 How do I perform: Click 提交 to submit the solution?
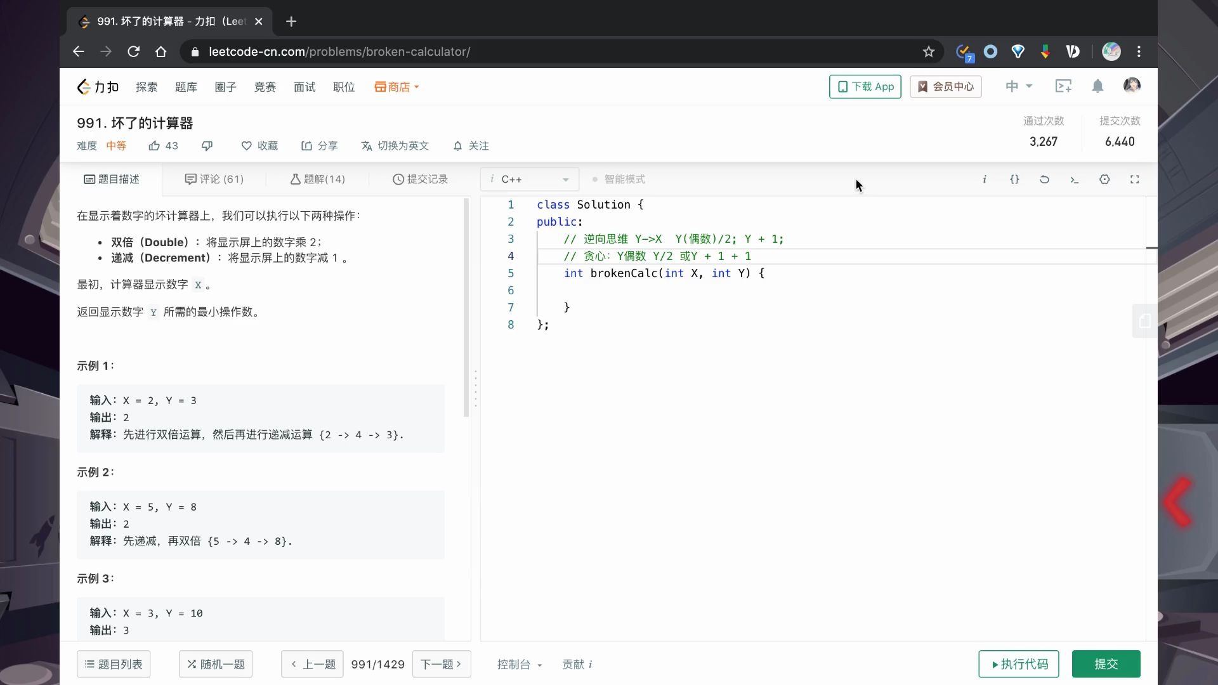[1106, 663]
